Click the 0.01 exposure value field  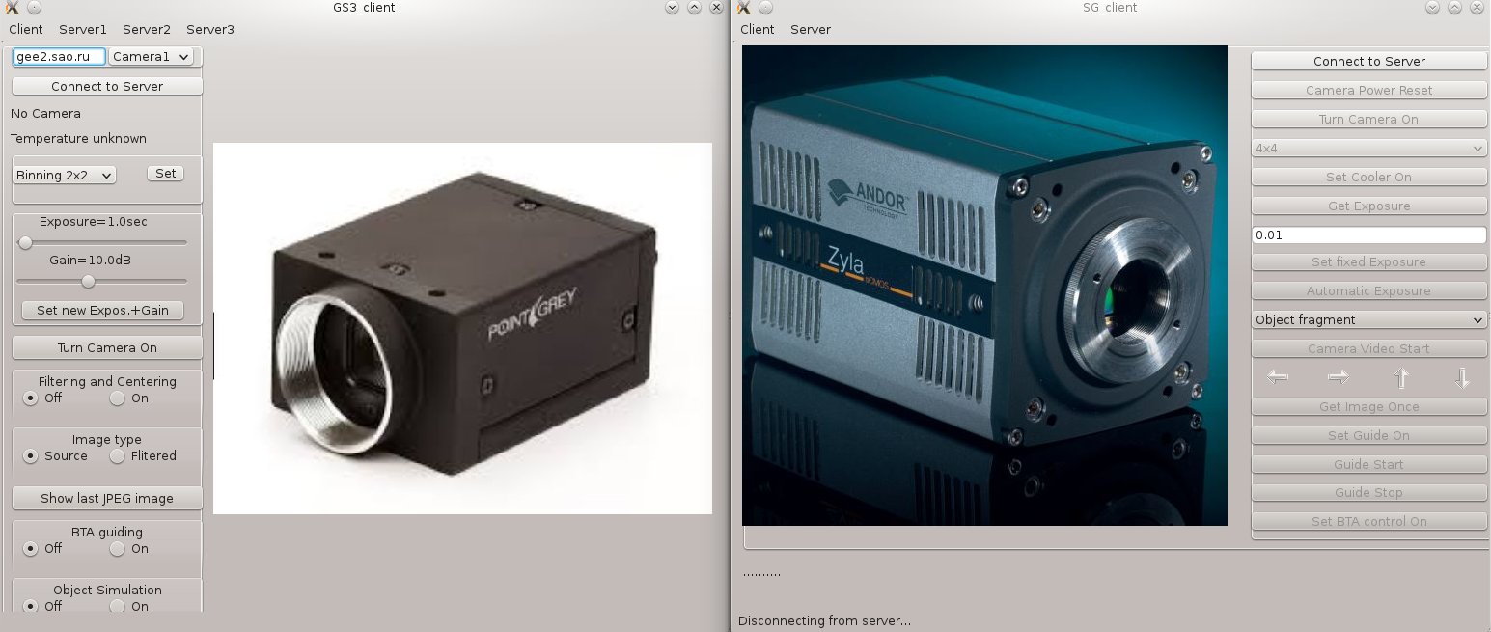click(1368, 234)
